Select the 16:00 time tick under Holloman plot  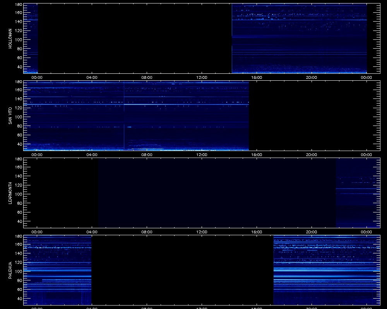[257, 77]
